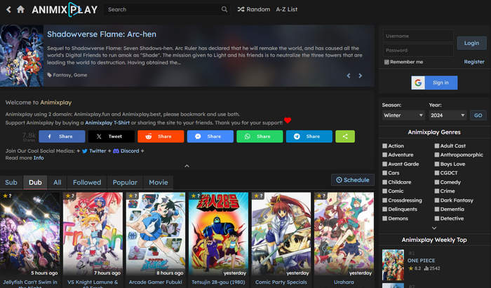Check the Adult Cast genre
The width and height of the screenshot is (491, 288).
click(x=437, y=146)
